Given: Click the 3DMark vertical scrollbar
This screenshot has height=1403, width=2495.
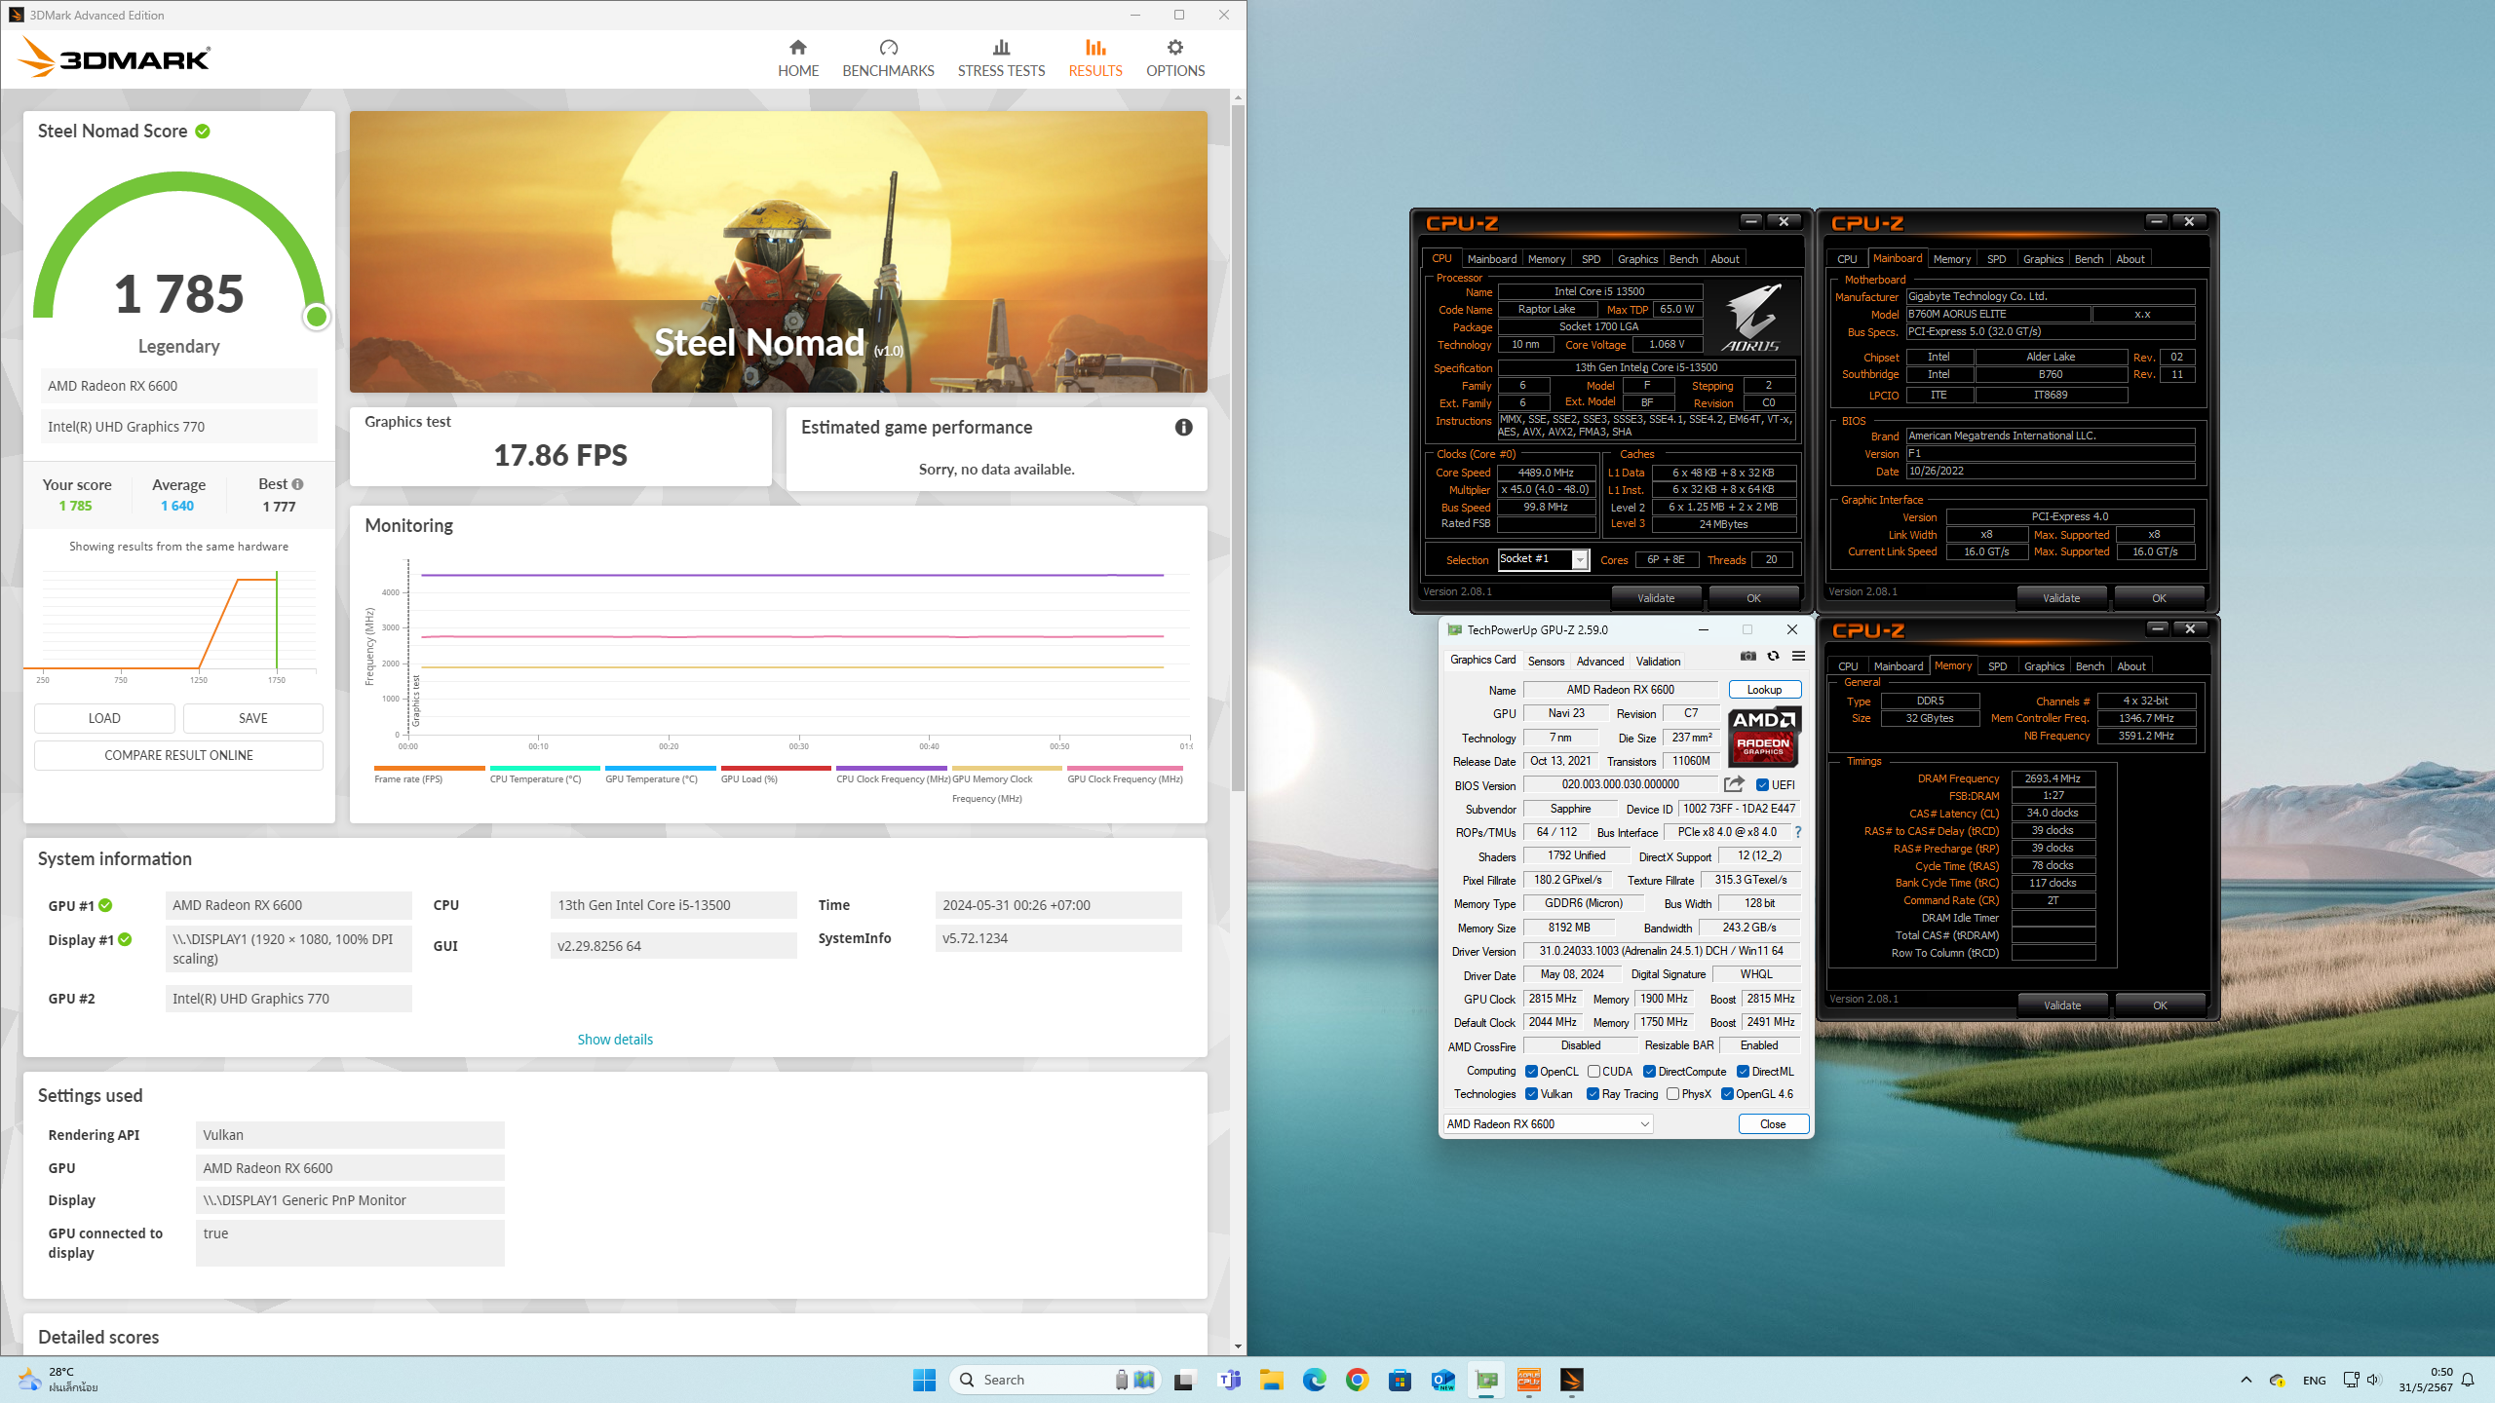Looking at the screenshot, I should coord(1238,448).
